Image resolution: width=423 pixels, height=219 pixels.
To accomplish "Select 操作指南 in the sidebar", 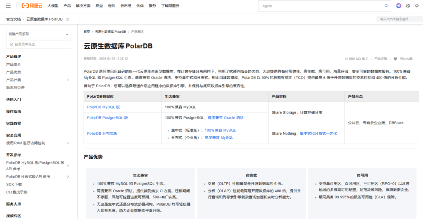I will (14, 112).
